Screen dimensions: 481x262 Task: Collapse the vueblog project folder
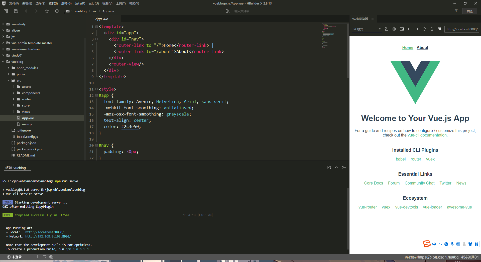coord(3,62)
